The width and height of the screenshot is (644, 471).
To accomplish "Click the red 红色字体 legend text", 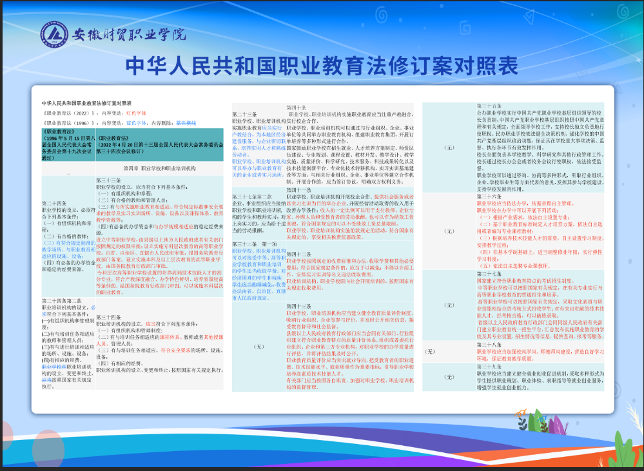I will (136, 112).
